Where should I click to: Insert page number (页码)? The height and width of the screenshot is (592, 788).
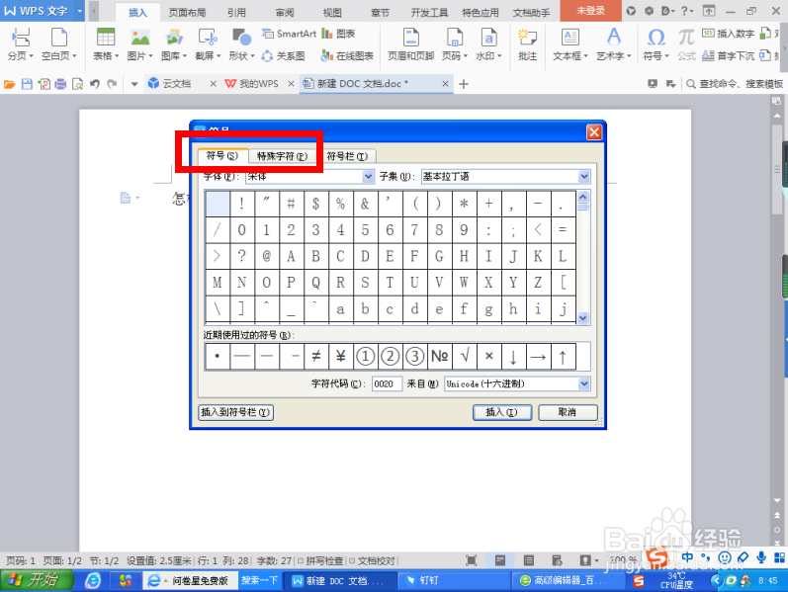click(x=454, y=44)
